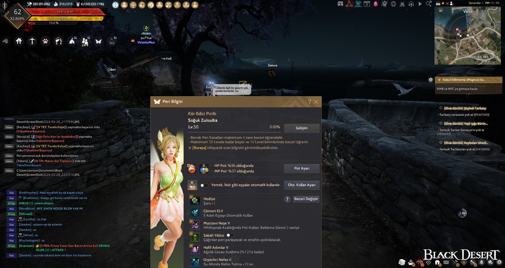505x268 pixels.
Task: Open the headset voice chat icon
Action: (x=411, y=4)
